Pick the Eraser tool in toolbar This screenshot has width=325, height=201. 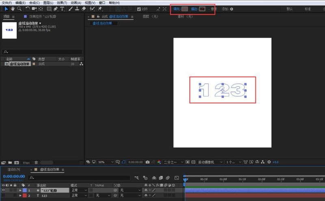[83, 9]
